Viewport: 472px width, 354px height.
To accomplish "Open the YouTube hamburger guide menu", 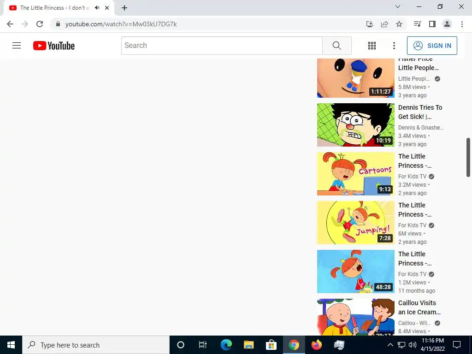I will tap(17, 46).
